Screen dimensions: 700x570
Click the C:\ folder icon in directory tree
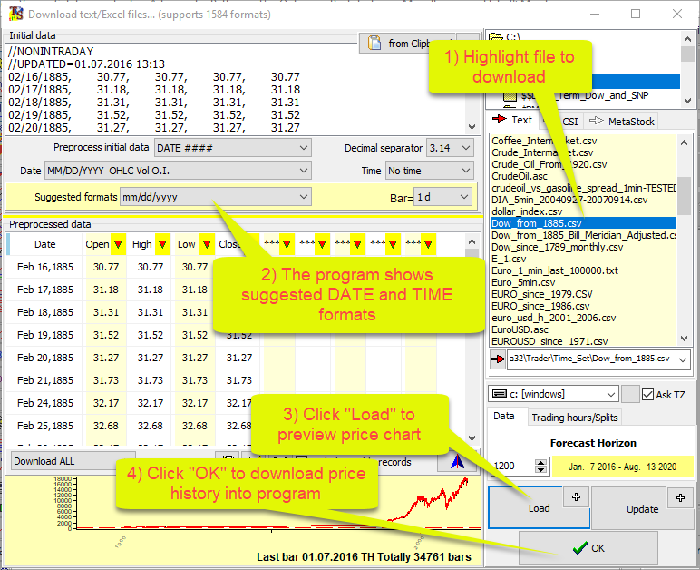pyautogui.click(x=496, y=39)
